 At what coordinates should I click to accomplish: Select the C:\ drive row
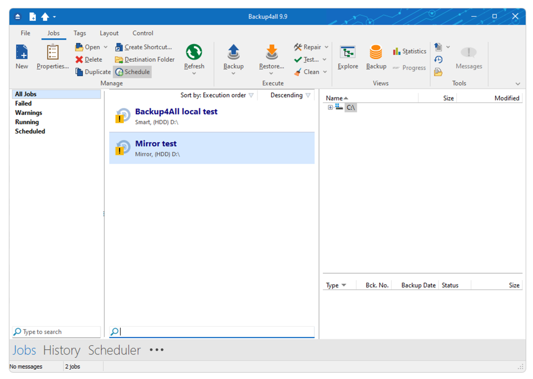pyautogui.click(x=350, y=108)
